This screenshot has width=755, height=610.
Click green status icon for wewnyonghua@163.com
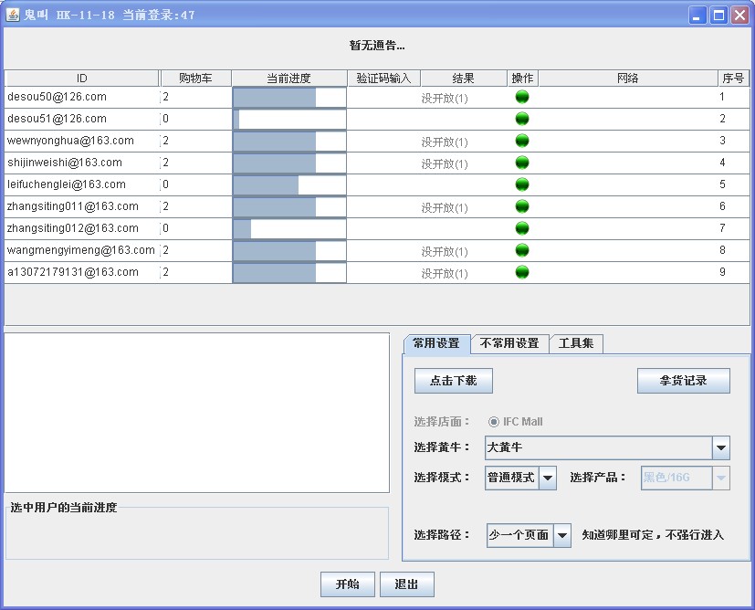click(x=522, y=141)
